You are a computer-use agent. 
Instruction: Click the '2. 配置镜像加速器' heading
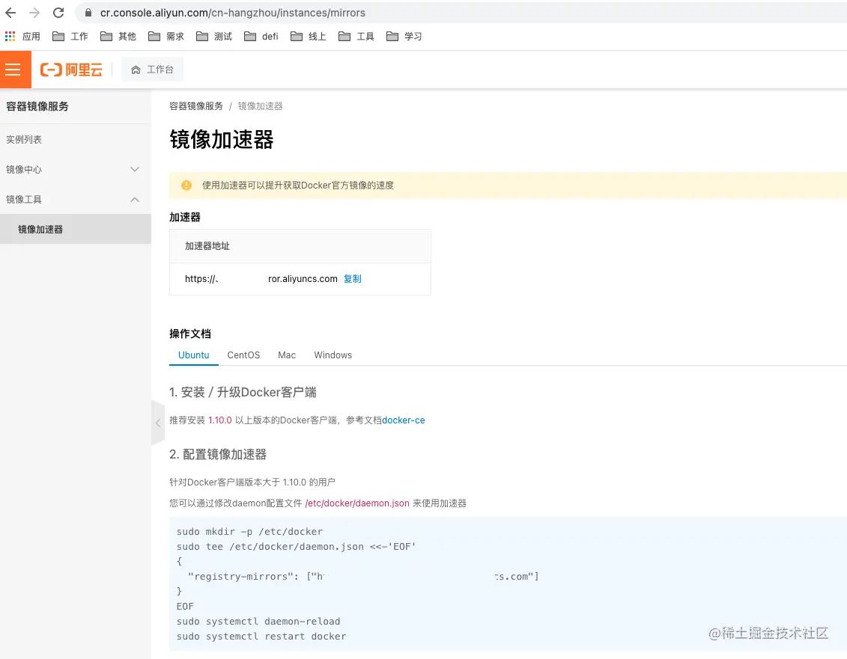point(218,455)
